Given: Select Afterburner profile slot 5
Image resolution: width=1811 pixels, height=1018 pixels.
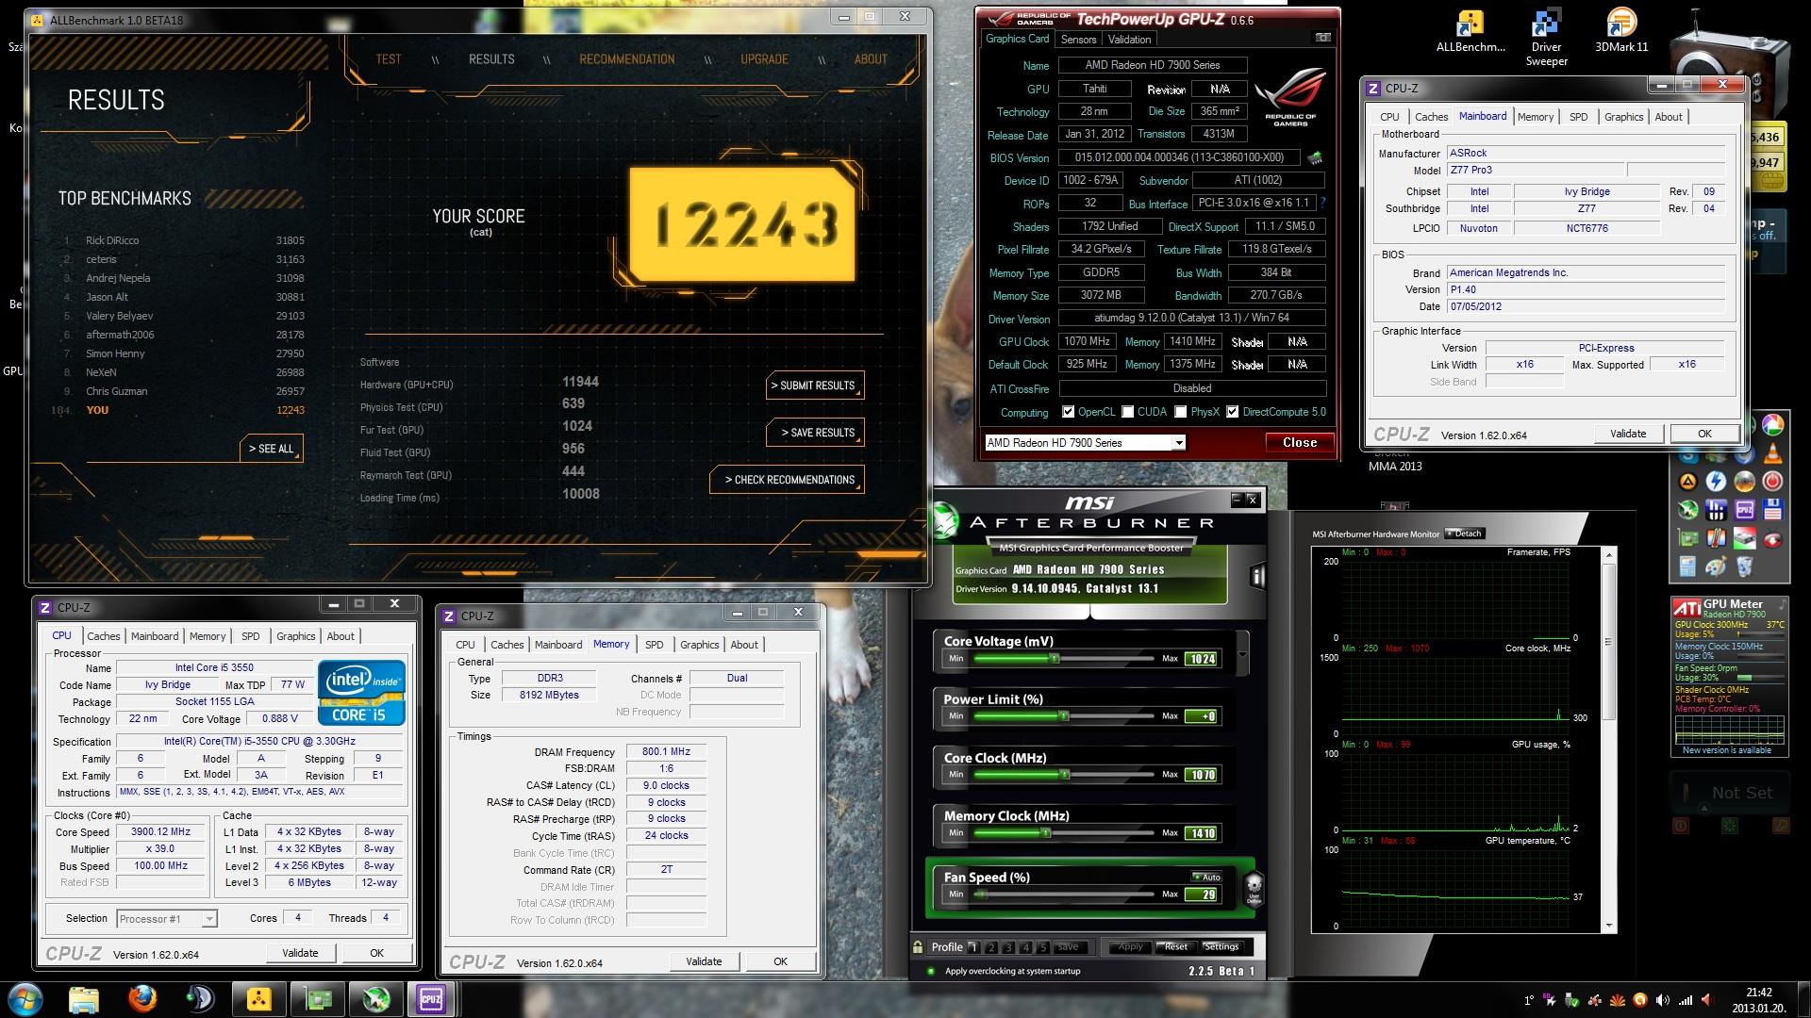Looking at the screenshot, I should point(1041,947).
